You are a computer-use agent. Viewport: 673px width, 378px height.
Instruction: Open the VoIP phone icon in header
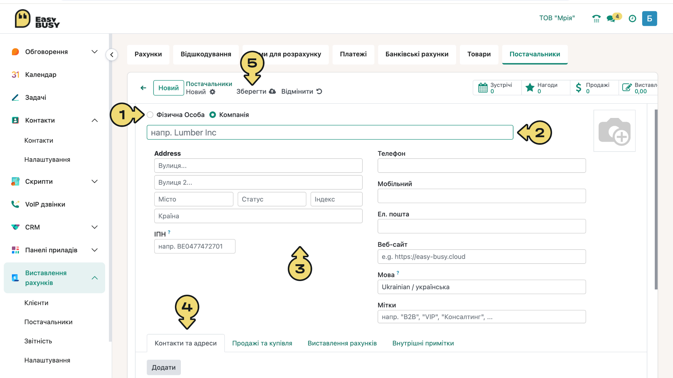click(596, 19)
